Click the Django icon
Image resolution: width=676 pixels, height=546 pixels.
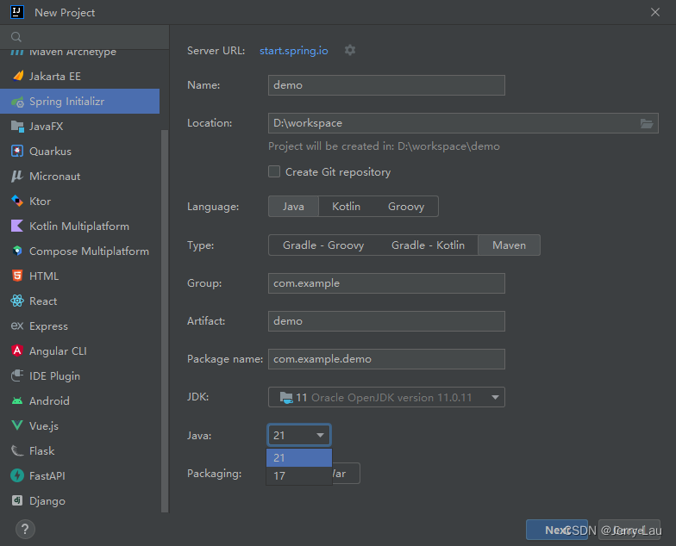(x=17, y=501)
